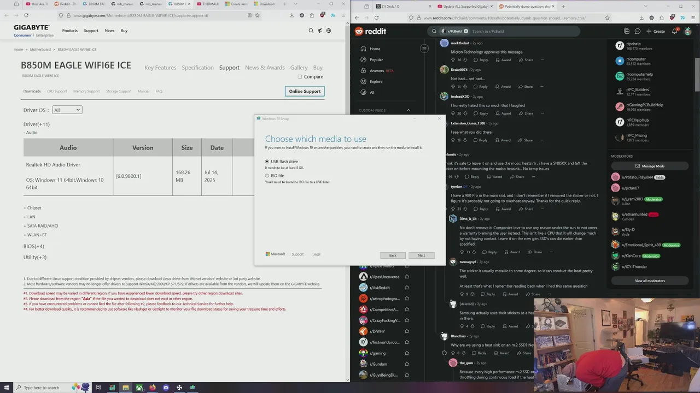
Task: Click the Search in r/PcBuild field
Action: point(522,31)
